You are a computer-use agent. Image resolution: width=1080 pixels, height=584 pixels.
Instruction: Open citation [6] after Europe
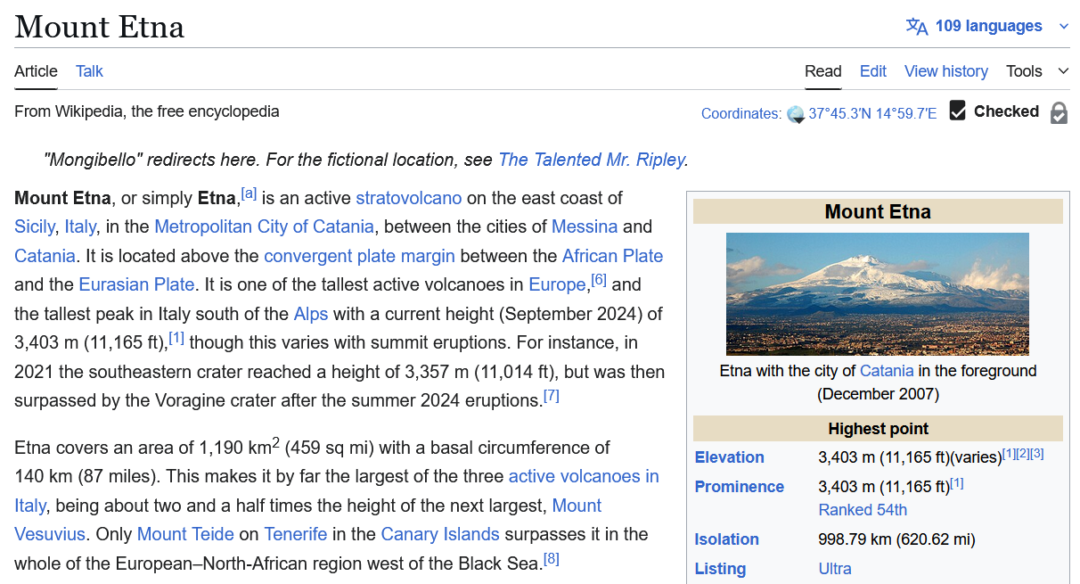coord(599,279)
